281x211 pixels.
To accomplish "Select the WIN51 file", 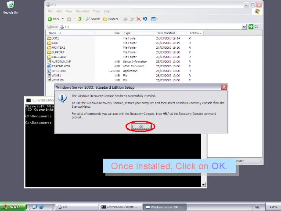I will (x=54, y=76).
